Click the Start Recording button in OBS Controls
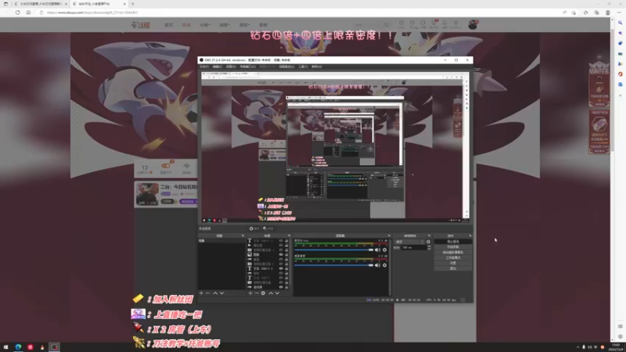This screenshot has height=352, width=626. 453,247
